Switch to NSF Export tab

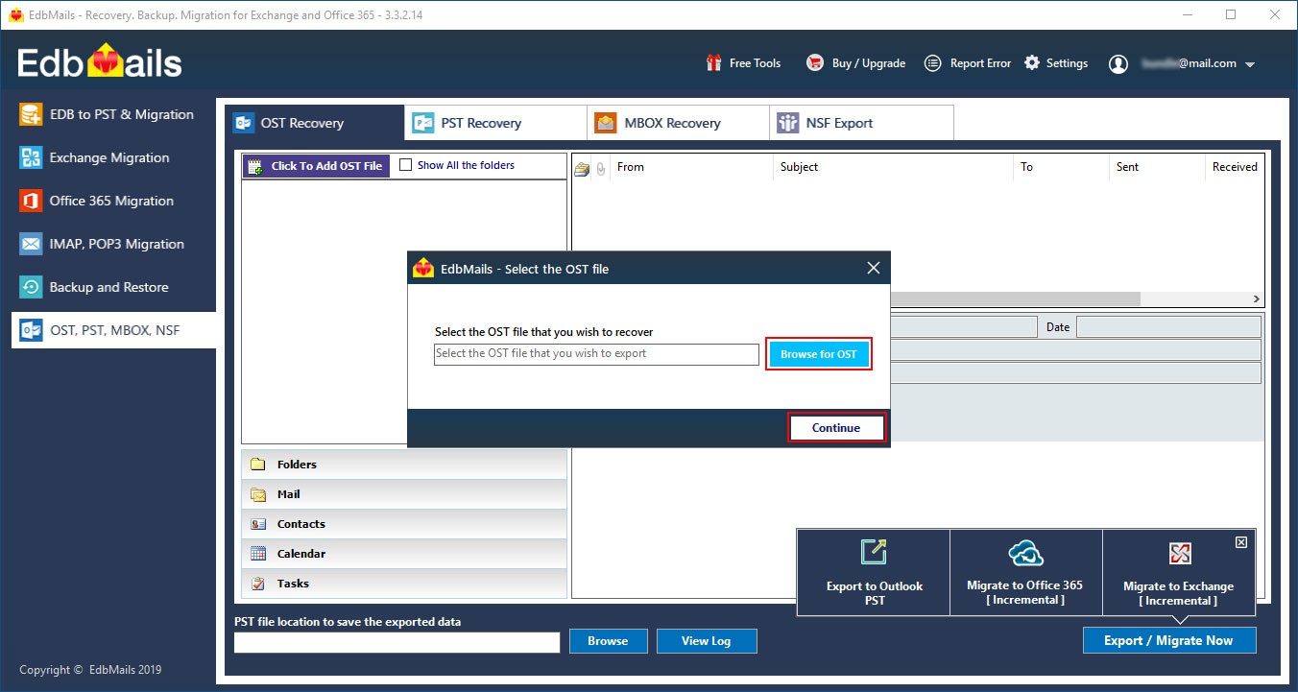tap(861, 123)
